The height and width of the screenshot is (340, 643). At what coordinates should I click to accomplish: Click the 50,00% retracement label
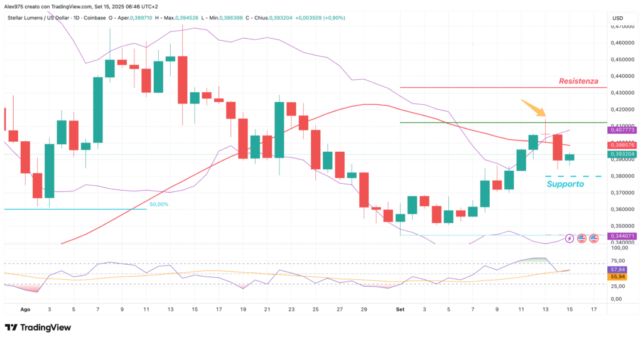click(x=159, y=204)
